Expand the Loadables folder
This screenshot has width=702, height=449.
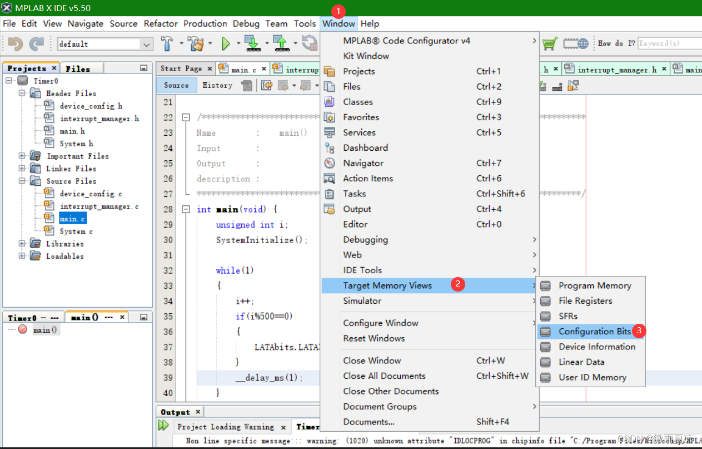[x=22, y=256]
